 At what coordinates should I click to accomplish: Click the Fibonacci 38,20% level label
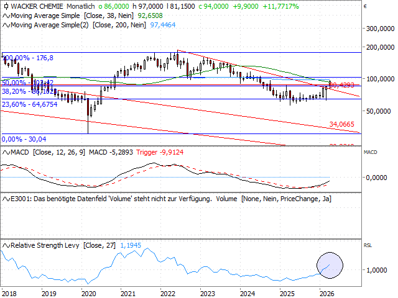pos(29,91)
